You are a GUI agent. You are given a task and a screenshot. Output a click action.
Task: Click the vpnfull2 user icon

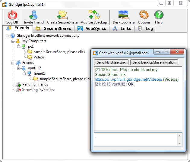point(24,68)
